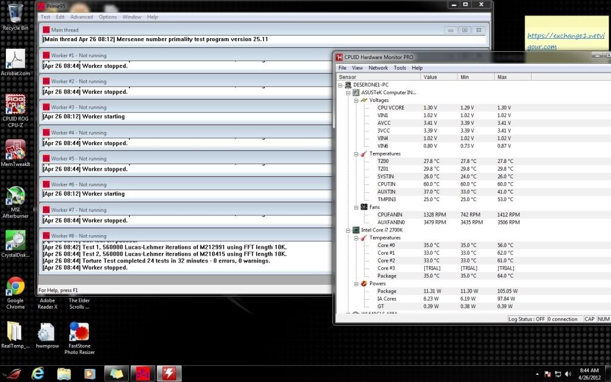Click the red lightning bolt taskbar icon

(169, 374)
